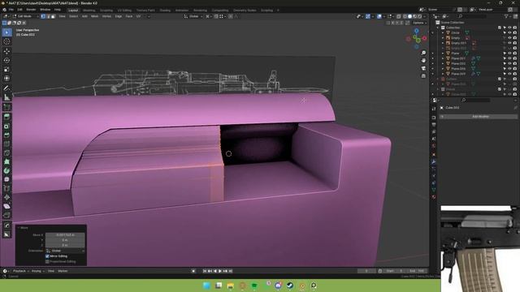Open the shading options dropdown arrow
Viewport: 520px width, 292px height.
click(425, 16)
